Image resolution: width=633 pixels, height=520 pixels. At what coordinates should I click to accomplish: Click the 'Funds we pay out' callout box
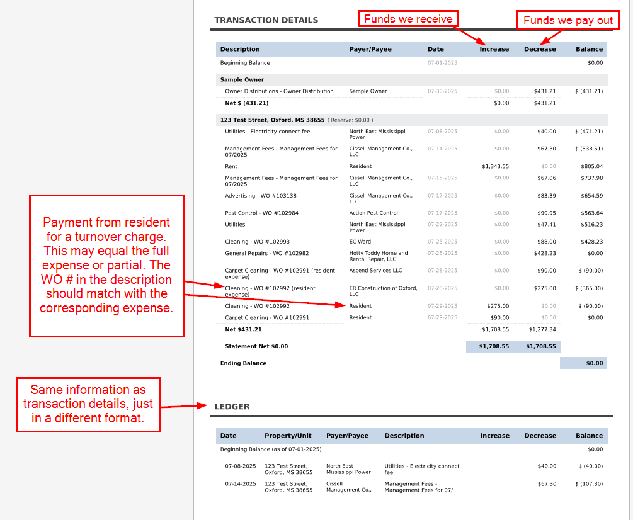click(567, 20)
